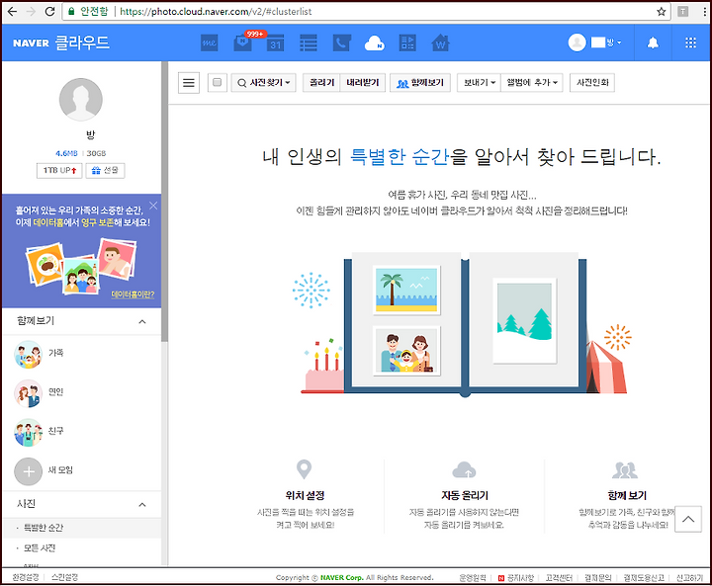Click the large profile picture in sidebar
The width and height of the screenshot is (712, 586).
pyautogui.click(x=81, y=100)
